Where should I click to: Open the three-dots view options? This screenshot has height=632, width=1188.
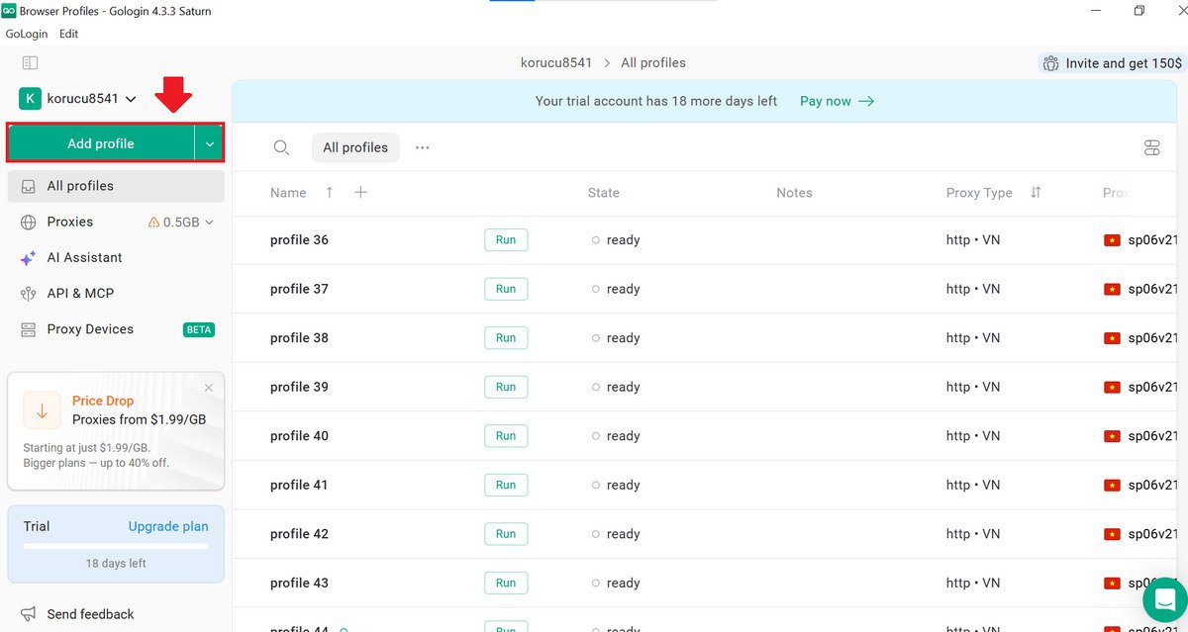tap(423, 147)
